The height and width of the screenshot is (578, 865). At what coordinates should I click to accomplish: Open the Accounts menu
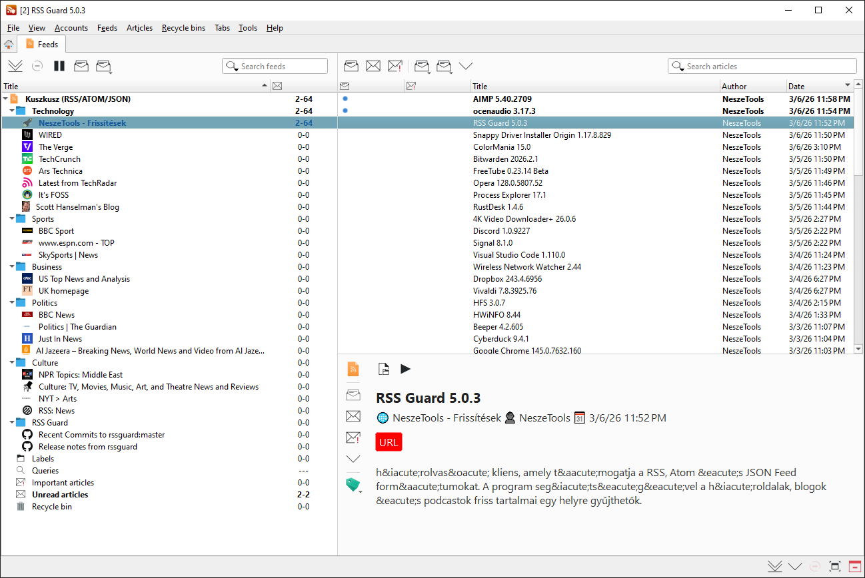pyautogui.click(x=71, y=28)
